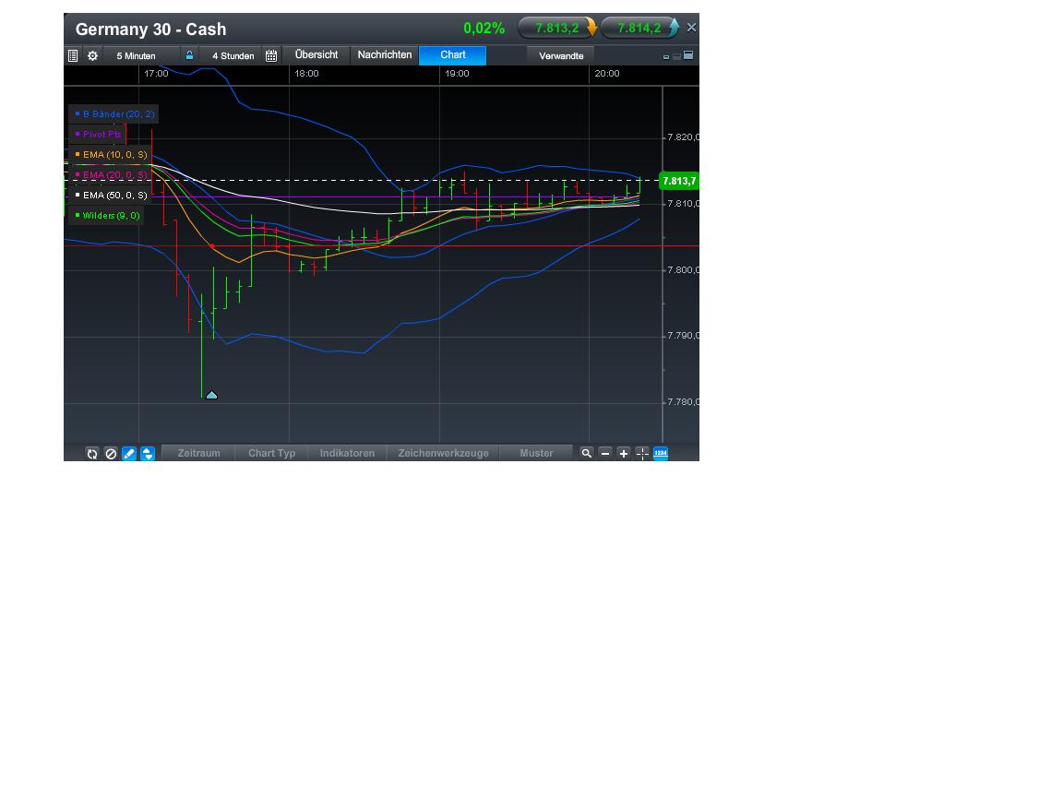Click the sell price button 7.813,2
The width and height of the screenshot is (1063, 797).
pyautogui.click(x=557, y=28)
